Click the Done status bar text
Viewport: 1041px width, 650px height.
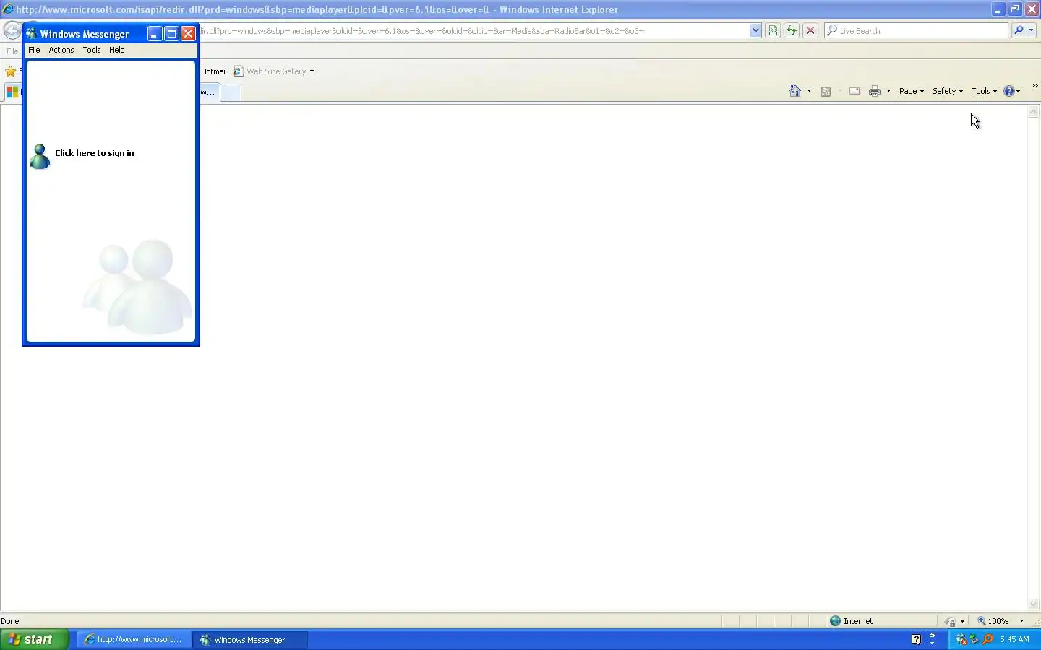(10, 621)
